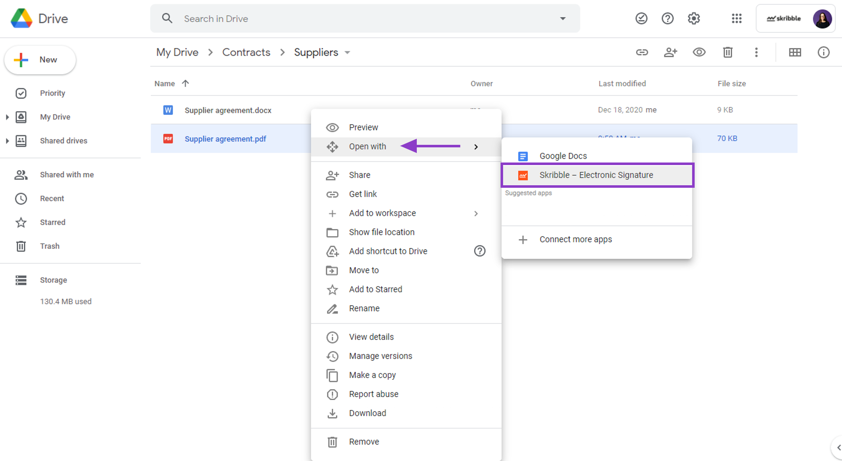
Task: Click the grid view icon top right
Action: pyautogui.click(x=794, y=52)
